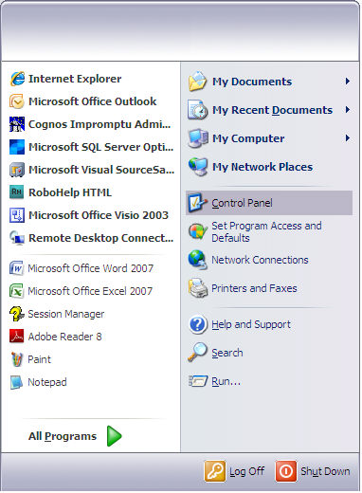This screenshot has width=362, height=493.
Task: Open Internet Explorer from the icon
Action: point(17,79)
